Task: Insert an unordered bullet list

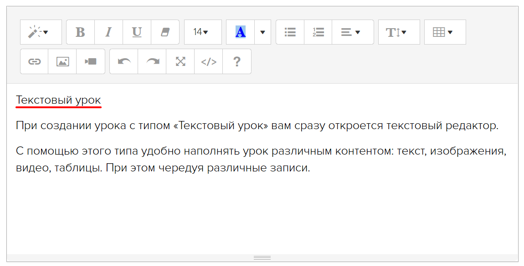Action: point(290,32)
